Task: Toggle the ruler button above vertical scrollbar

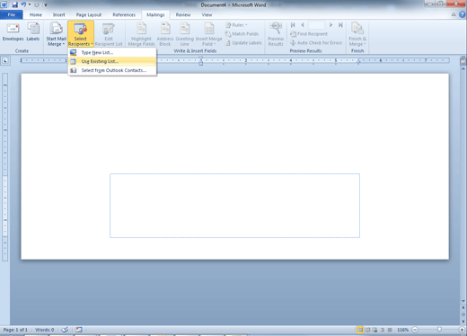Action: 463,62
